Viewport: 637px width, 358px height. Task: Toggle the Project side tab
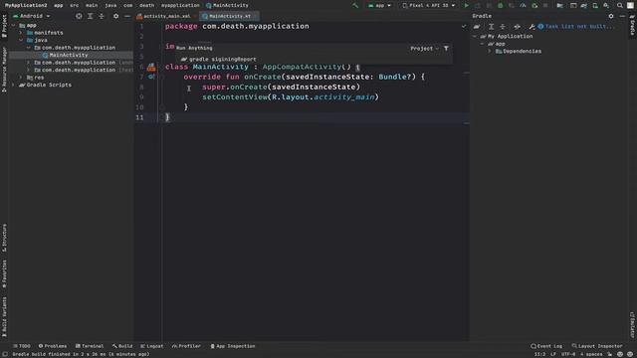[4, 27]
